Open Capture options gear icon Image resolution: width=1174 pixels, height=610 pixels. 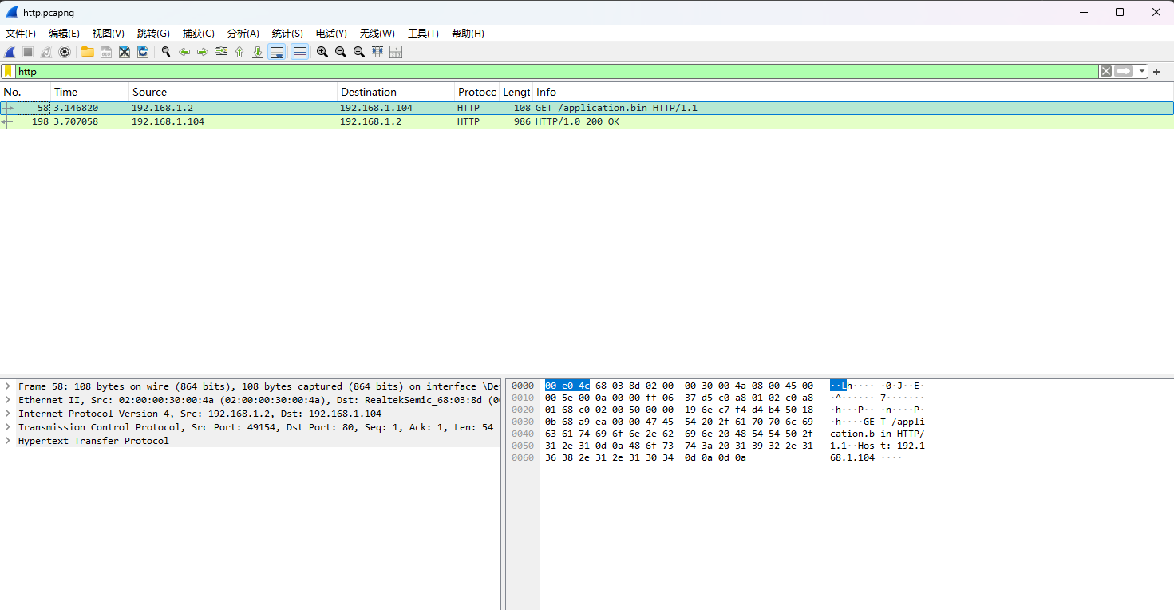pos(65,52)
